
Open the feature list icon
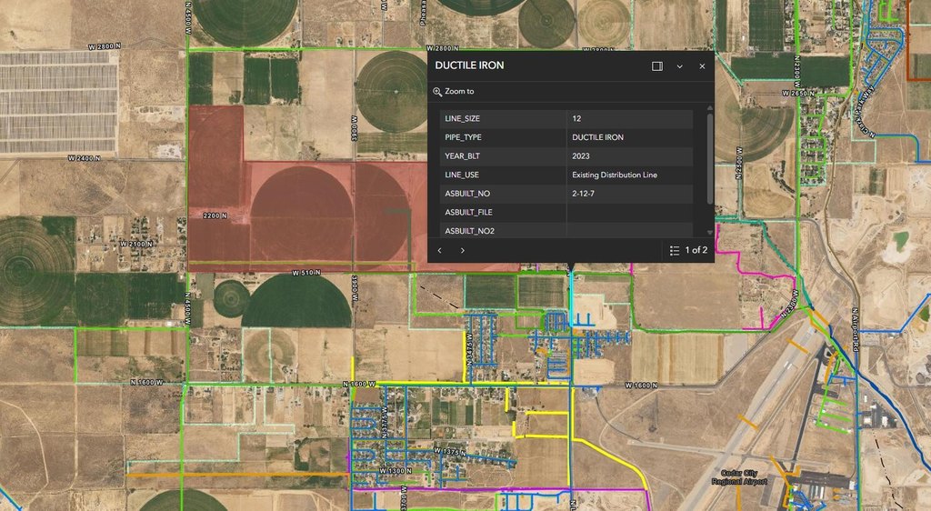[x=675, y=250]
